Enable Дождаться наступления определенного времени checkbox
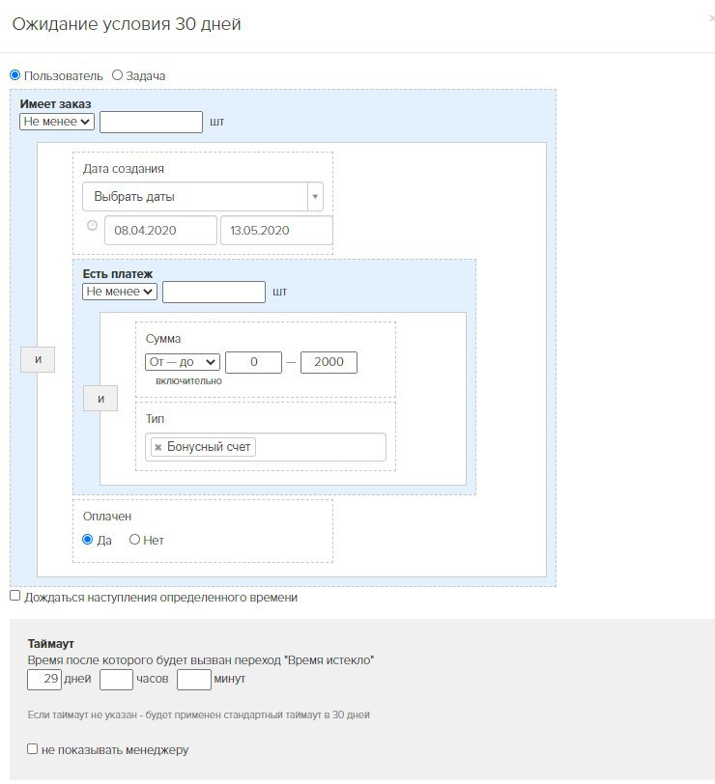Image resolution: width=715 pixels, height=784 pixels. pyautogui.click(x=15, y=596)
